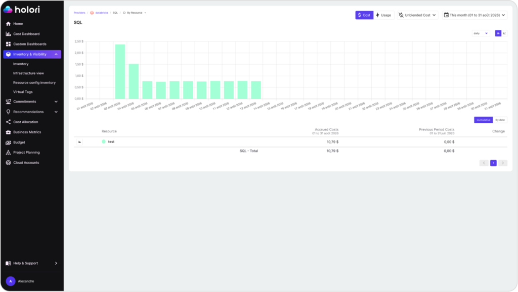Open Cloud Accounts icon
Image resolution: width=518 pixels, height=292 pixels.
point(8,163)
